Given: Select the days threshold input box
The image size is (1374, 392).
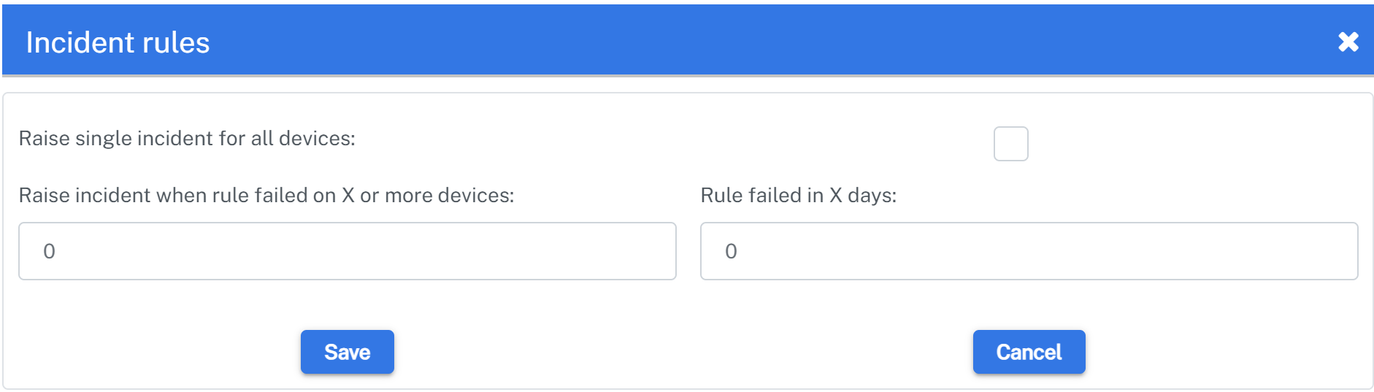Looking at the screenshot, I should coord(1029,251).
